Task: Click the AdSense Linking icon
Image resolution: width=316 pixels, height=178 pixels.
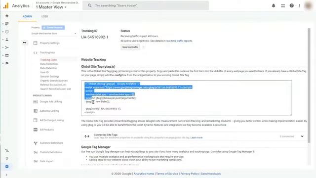Action: click(x=36, y=111)
